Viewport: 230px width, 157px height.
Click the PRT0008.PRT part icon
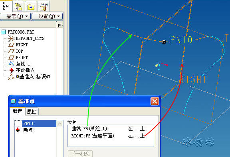pos(3,32)
